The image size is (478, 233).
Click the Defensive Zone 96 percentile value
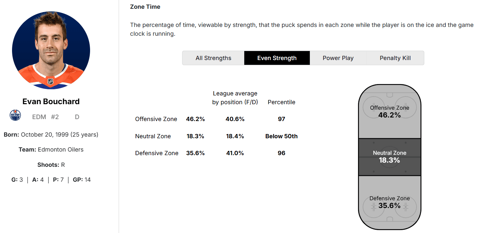282,153
